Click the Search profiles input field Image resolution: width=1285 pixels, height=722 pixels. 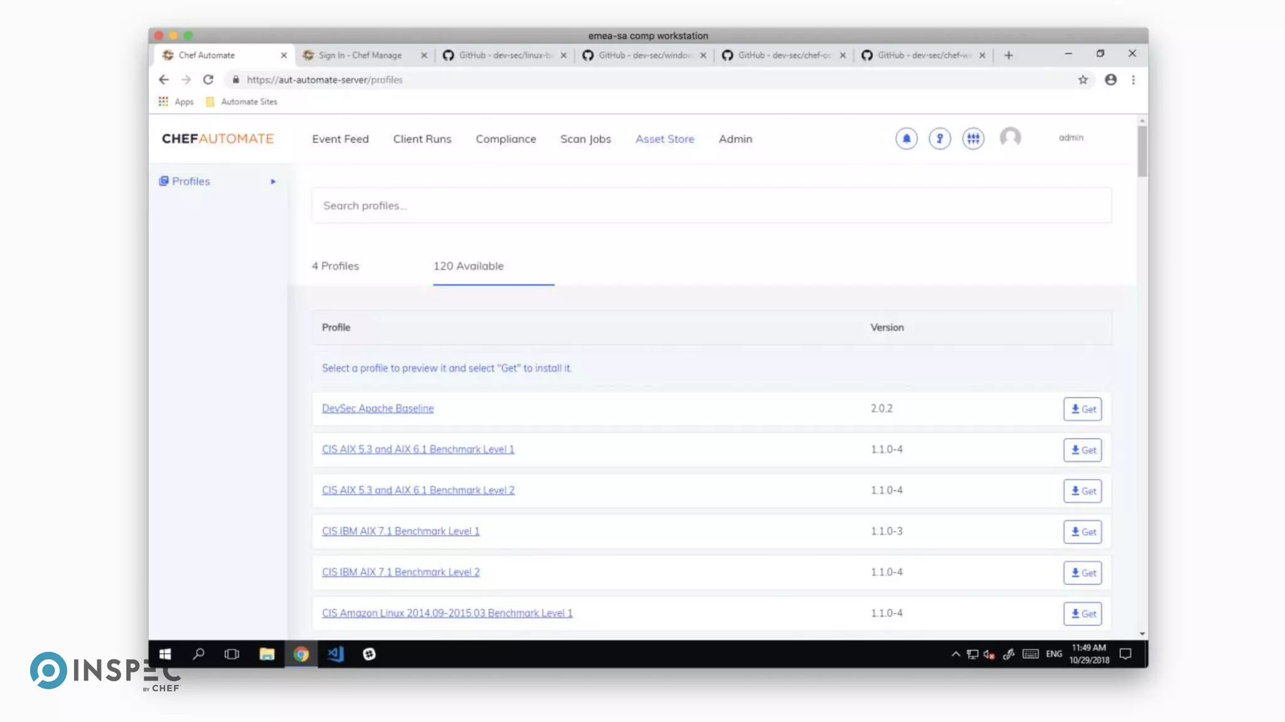pos(711,206)
